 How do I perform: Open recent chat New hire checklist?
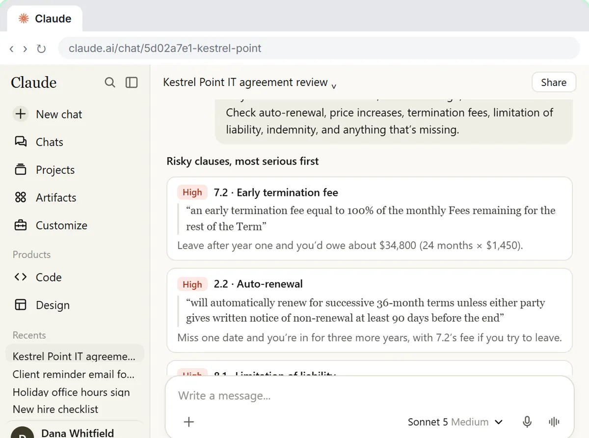55,409
